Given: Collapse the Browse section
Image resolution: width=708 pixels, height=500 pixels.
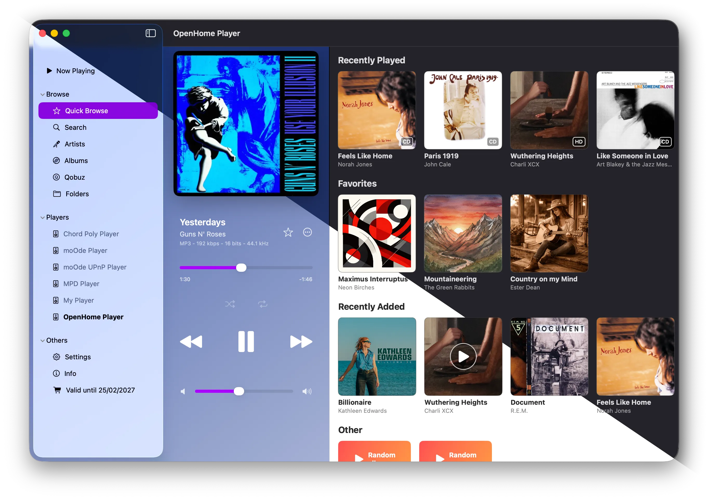Looking at the screenshot, I should 43,94.
